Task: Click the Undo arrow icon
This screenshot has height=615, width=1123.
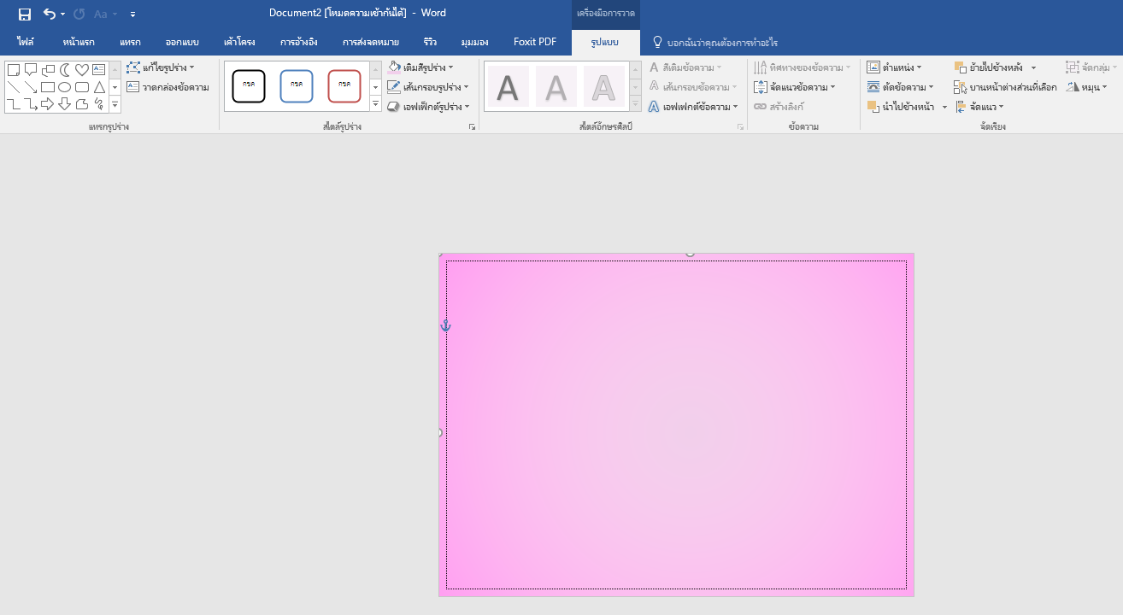Action: 50,14
